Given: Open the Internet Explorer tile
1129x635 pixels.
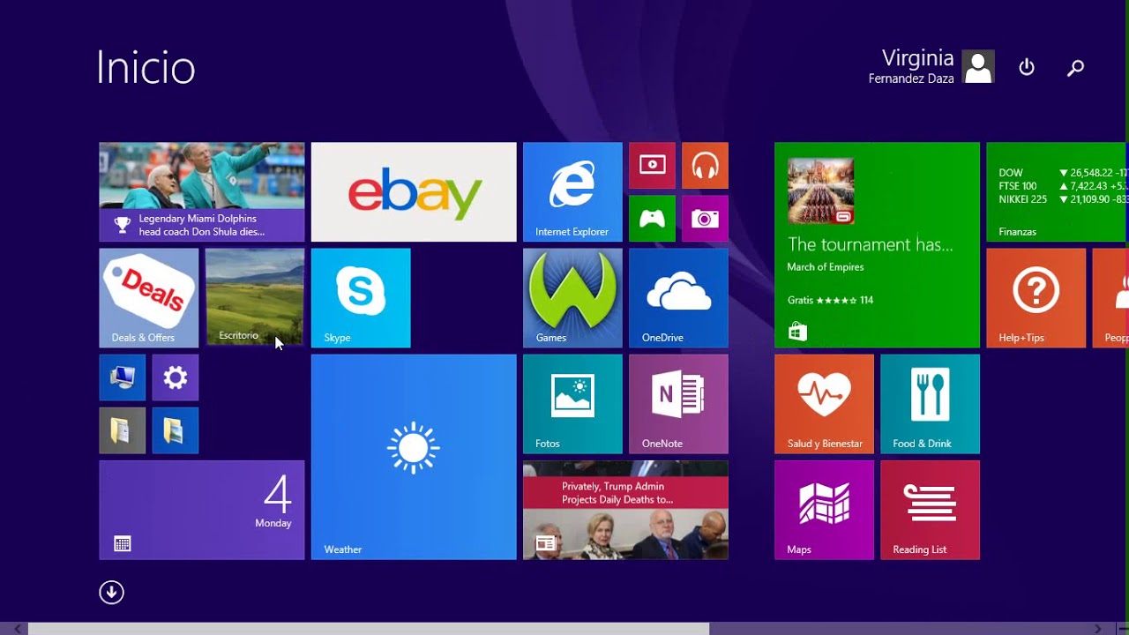Looking at the screenshot, I should 572,192.
